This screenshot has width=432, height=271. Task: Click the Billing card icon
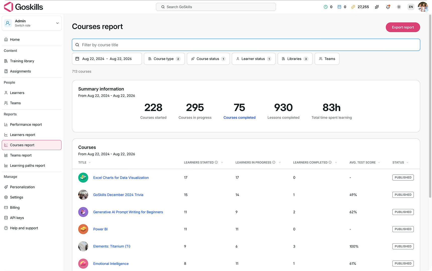tap(6, 208)
